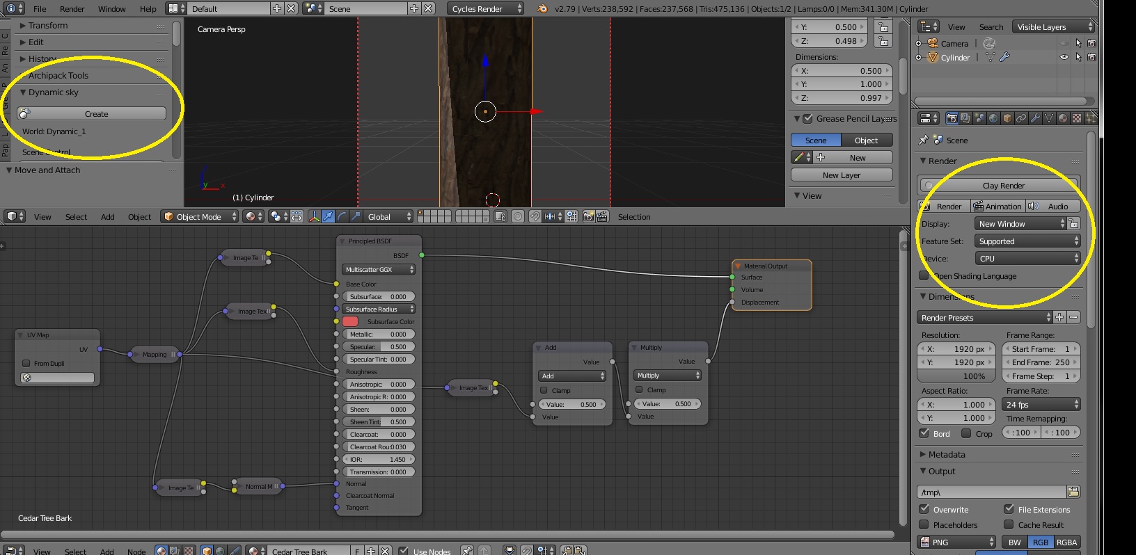Viewport: 1136px width, 555px height.
Task: Select the rotate manipulator arc icon
Action: point(342,217)
